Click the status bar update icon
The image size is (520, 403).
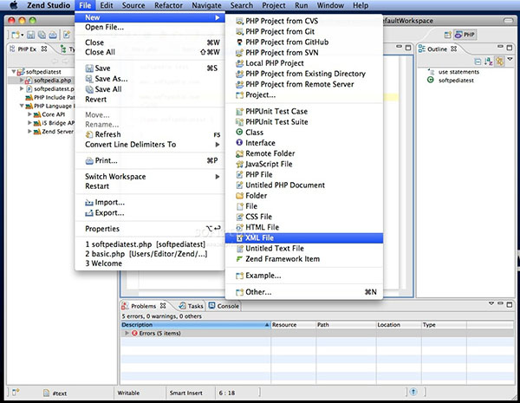pos(413,392)
